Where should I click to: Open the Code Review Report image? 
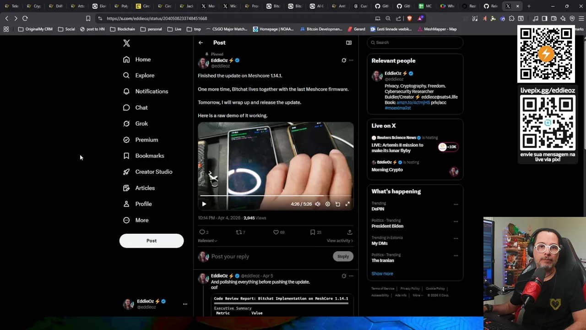[281, 305]
